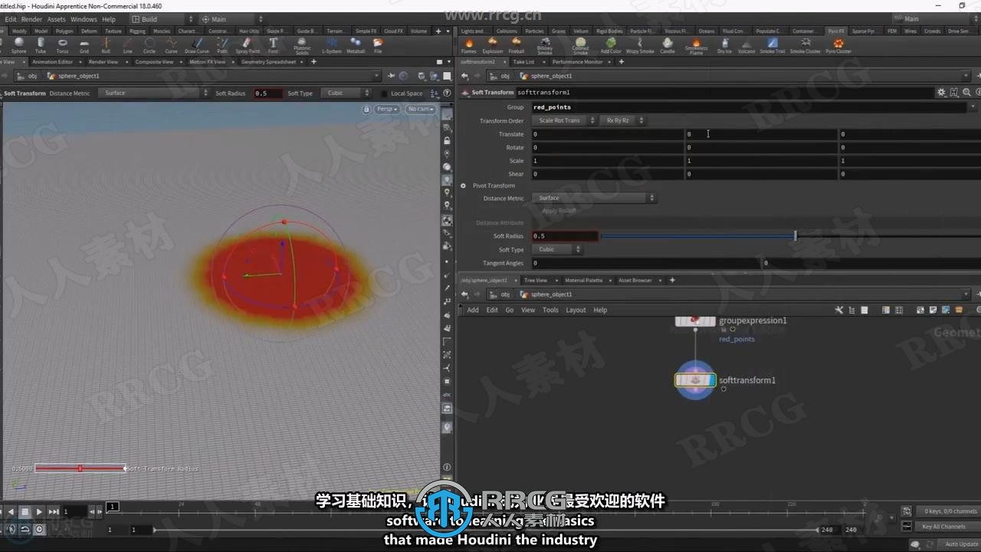This screenshot has height=552, width=981.
Task: Select the L-System shelf tool
Action: (332, 45)
